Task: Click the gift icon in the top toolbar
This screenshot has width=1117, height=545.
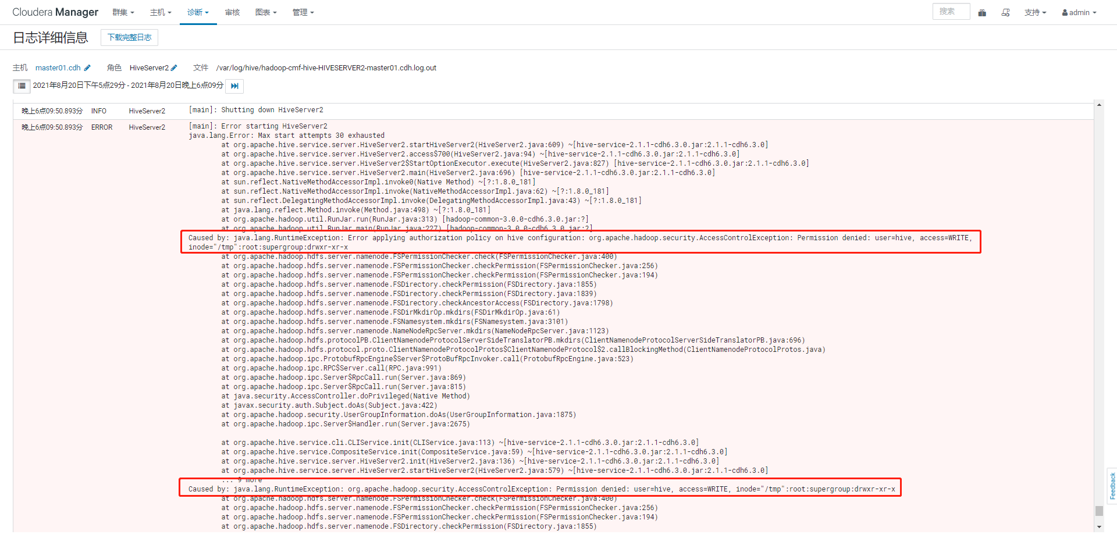Action: click(982, 12)
